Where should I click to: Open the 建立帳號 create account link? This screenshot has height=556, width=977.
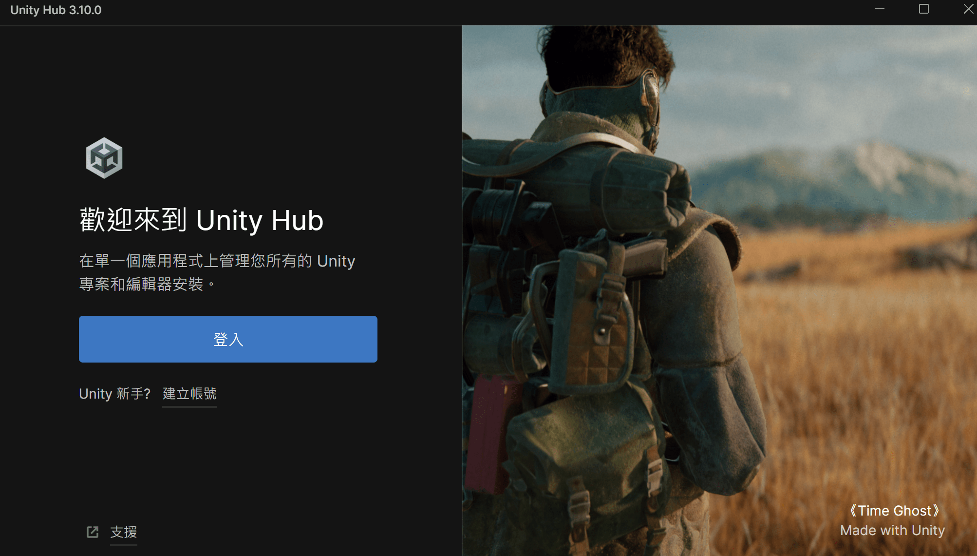click(x=189, y=394)
